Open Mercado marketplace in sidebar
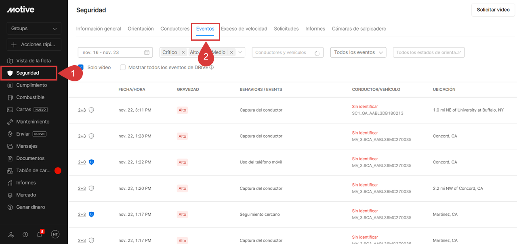The width and height of the screenshot is (517, 244). click(x=26, y=195)
